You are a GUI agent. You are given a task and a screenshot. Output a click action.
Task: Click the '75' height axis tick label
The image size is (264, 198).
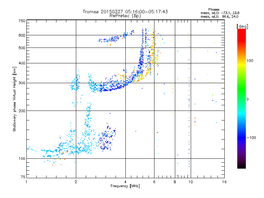click(x=23, y=177)
